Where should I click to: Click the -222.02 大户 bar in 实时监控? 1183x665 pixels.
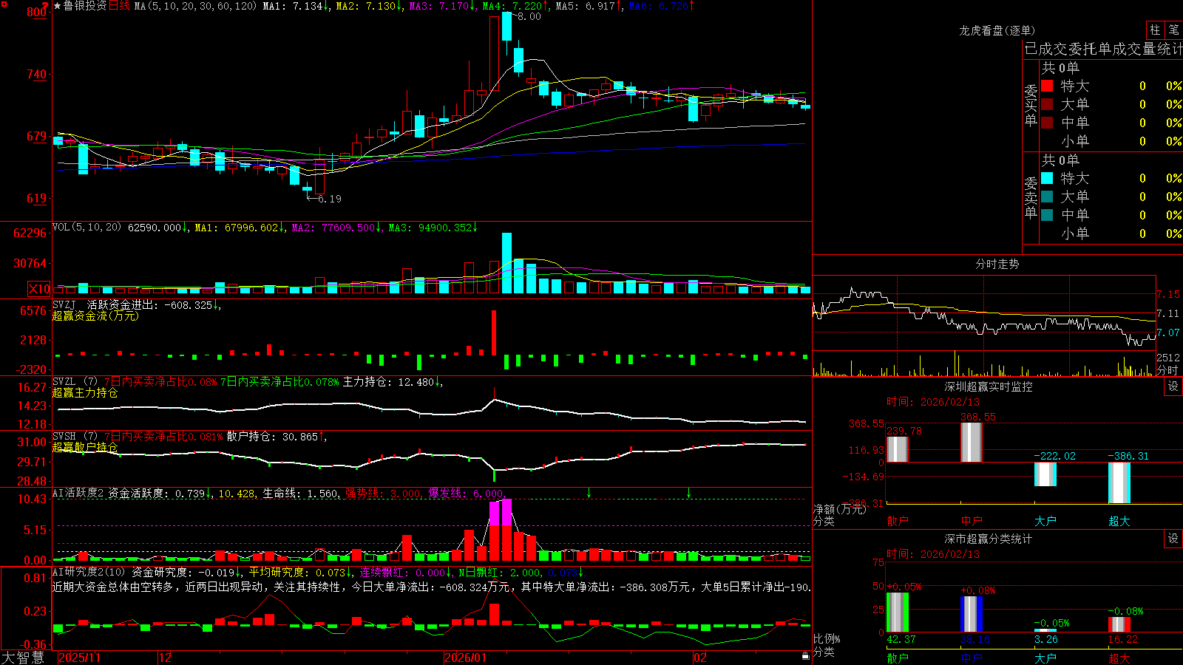pos(1045,474)
